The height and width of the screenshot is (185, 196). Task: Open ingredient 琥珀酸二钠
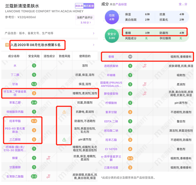(111, 131)
